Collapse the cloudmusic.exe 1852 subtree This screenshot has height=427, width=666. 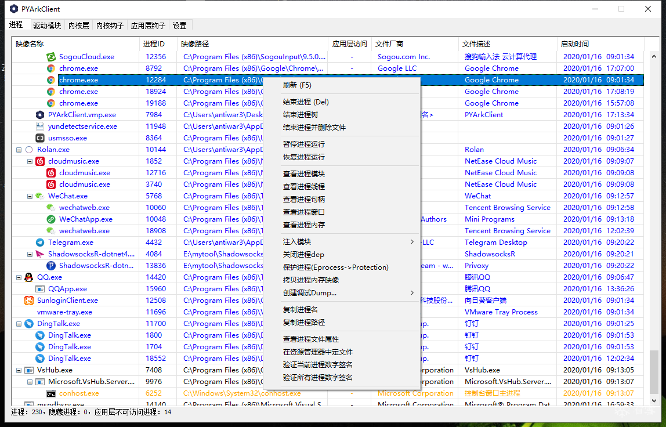[x=30, y=161]
